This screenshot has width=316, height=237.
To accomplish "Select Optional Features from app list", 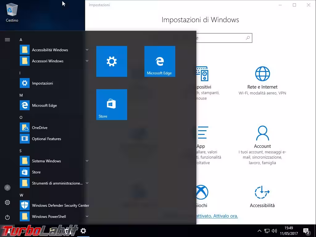I will click(46, 139).
